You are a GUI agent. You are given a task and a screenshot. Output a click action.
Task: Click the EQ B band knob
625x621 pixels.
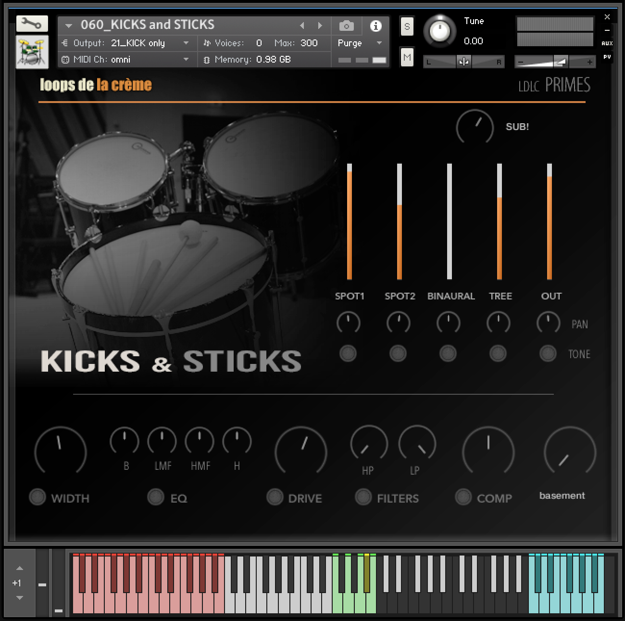[x=125, y=440]
